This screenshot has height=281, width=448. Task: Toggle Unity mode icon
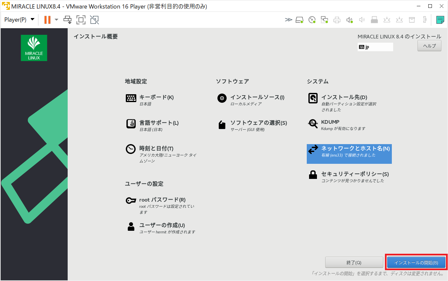pos(94,20)
